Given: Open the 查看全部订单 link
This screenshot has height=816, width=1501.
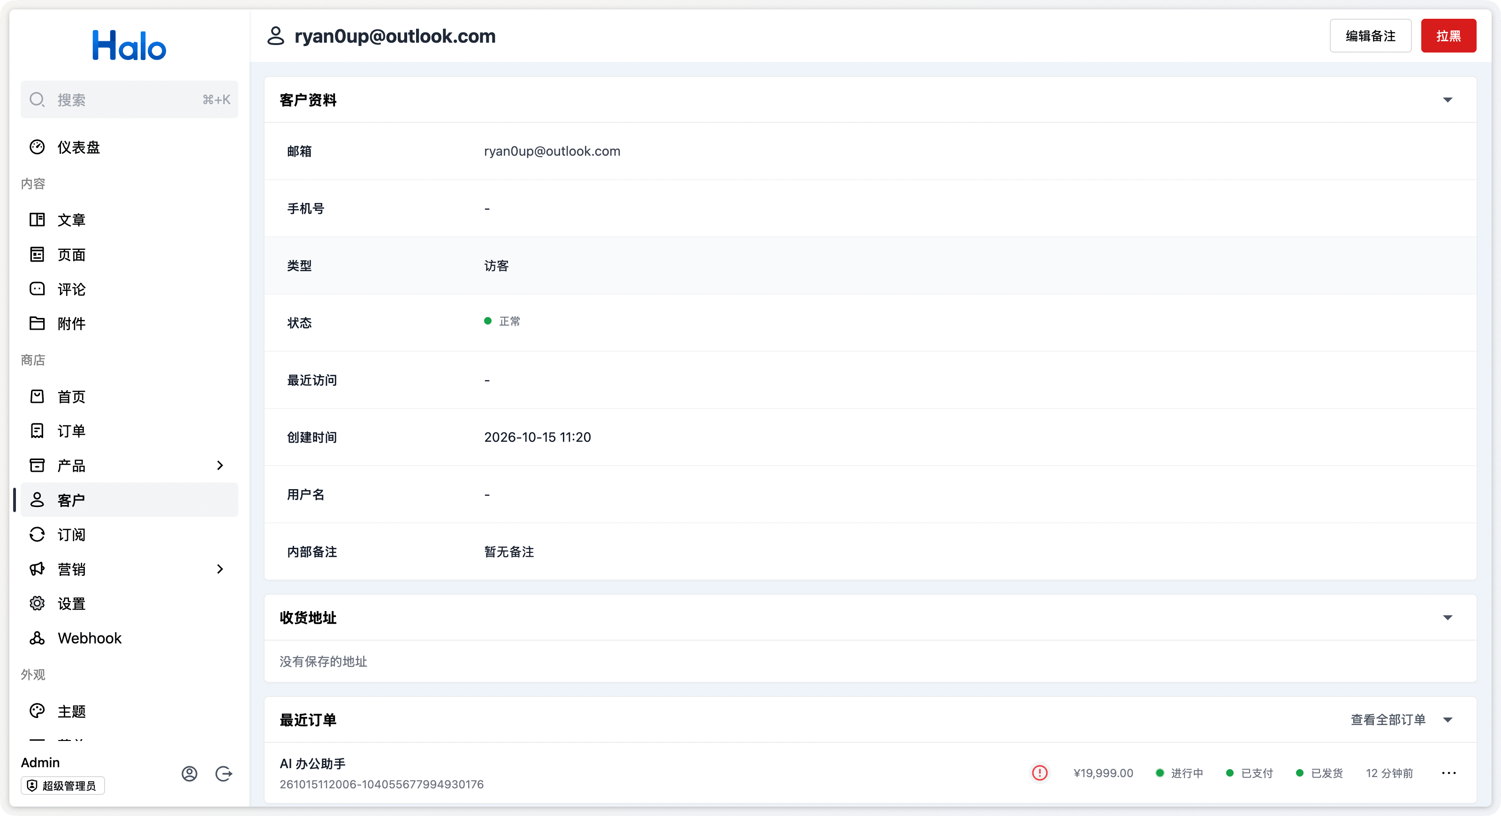Looking at the screenshot, I should [1388, 720].
